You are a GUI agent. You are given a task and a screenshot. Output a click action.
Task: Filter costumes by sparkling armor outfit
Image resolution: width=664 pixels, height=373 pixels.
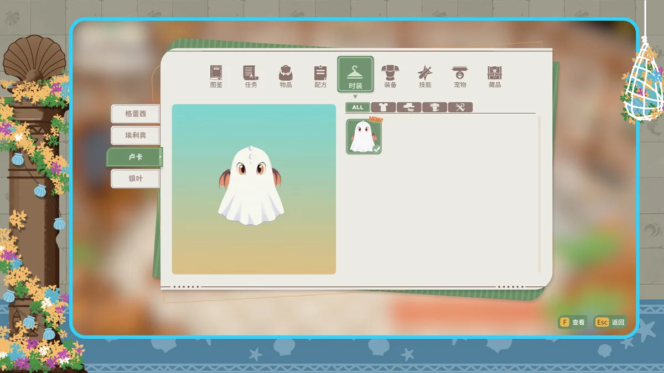coord(434,107)
